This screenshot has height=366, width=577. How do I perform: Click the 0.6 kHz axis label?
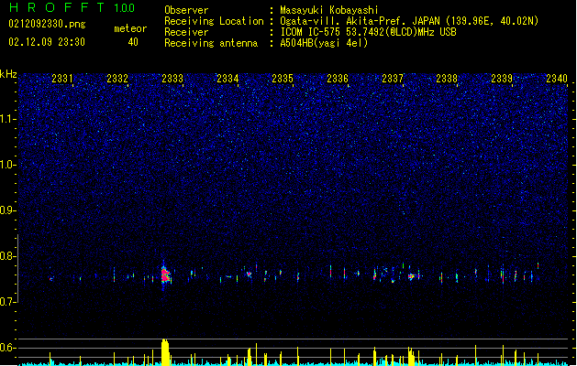click(x=7, y=348)
